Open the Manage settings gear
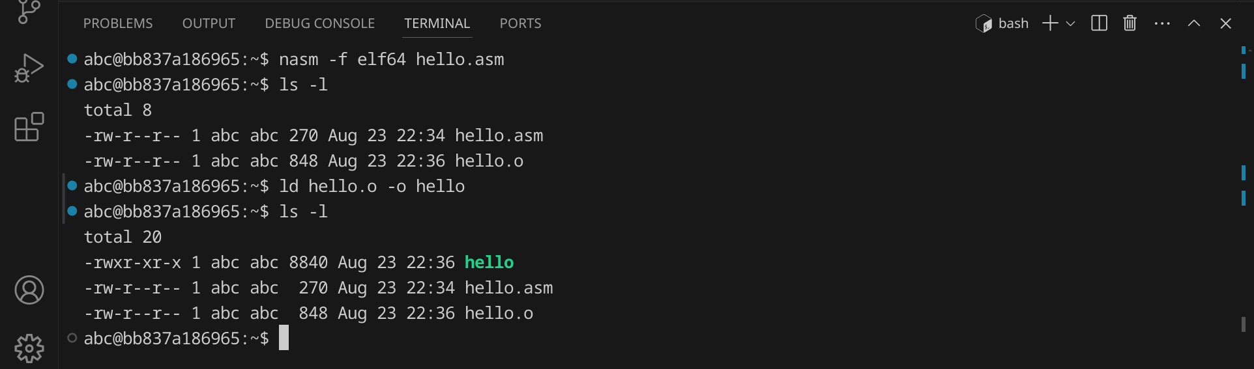 tap(29, 348)
